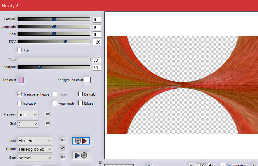Screen dimensions: 258x166
Task: Click the small square icon below the Glue row
Action: [x=100, y=162]
